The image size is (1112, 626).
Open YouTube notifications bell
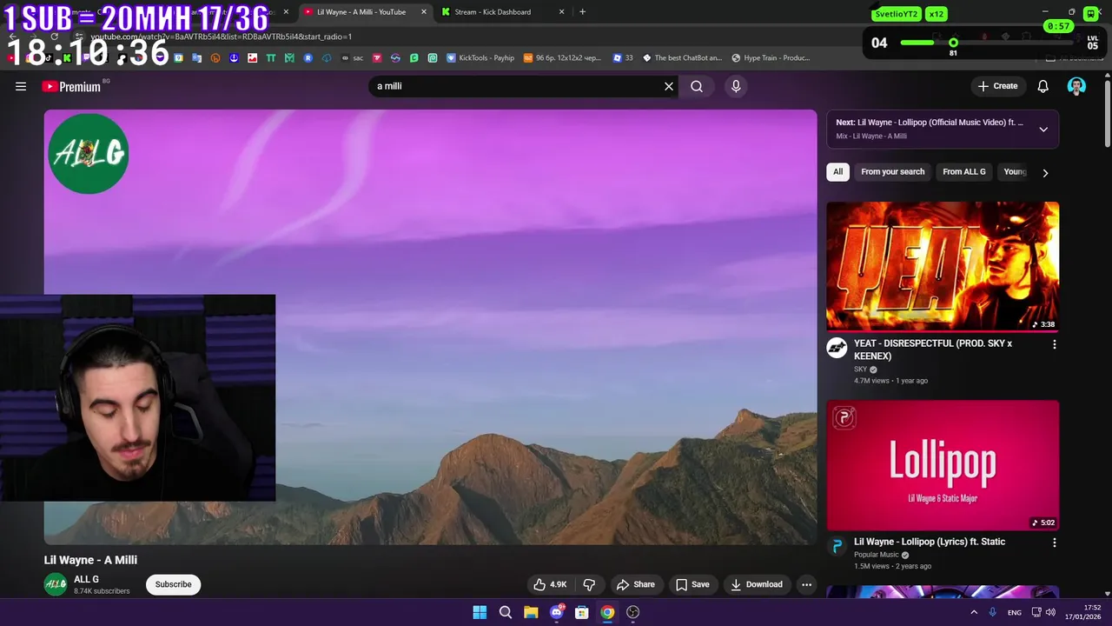pos(1042,86)
